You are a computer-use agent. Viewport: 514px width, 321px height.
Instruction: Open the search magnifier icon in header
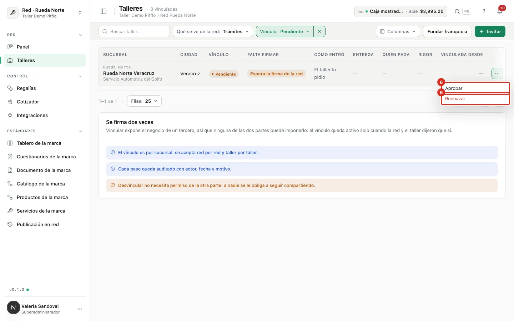(x=457, y=11)
